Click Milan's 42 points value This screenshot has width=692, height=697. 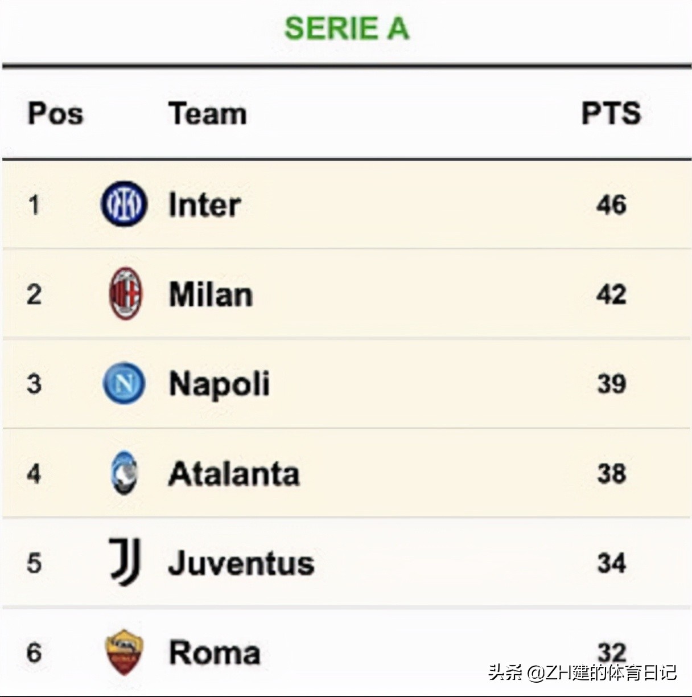click(x=612, y=294)
